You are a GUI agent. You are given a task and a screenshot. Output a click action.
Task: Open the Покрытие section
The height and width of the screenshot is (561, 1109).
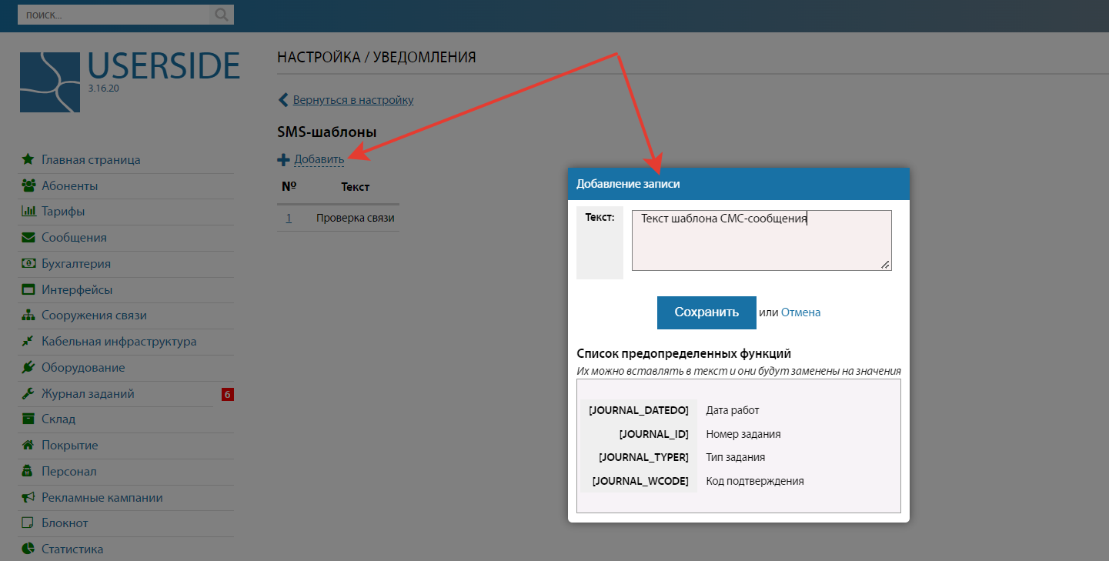coord(70,445)
